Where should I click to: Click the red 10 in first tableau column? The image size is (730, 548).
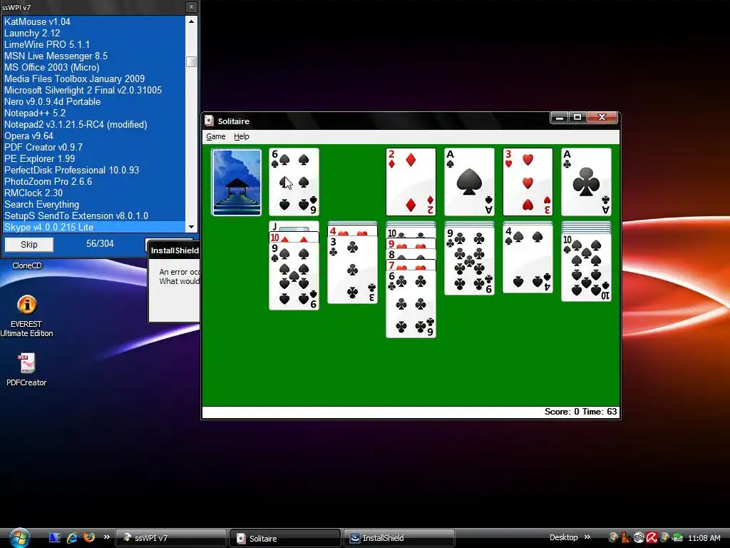(x=294, y=237)
